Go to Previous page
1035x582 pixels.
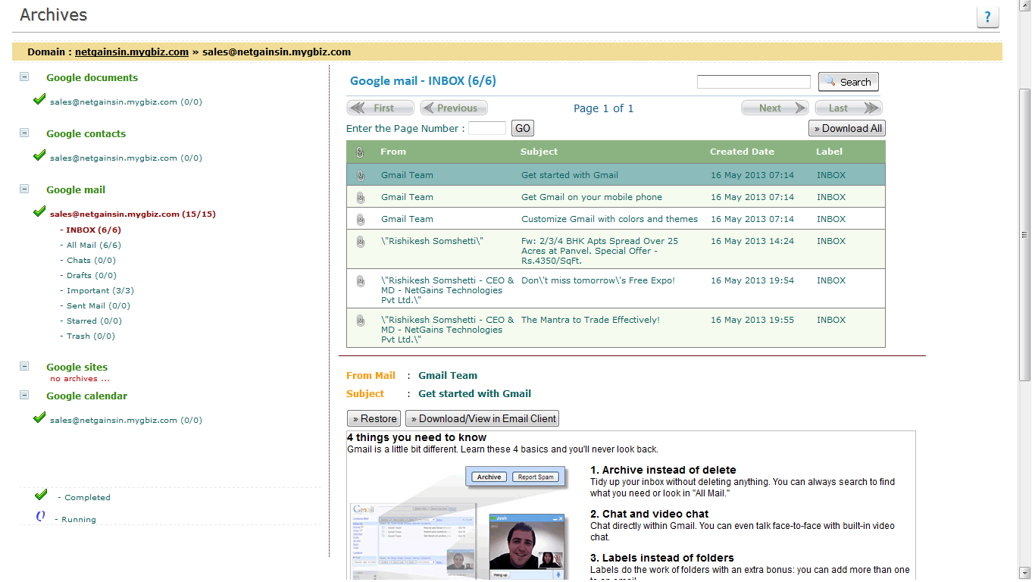454,108
